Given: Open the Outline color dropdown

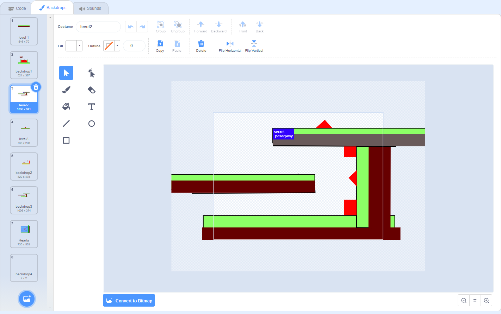Looking at the screenshot, I should pyautogui.click(x=117, y=46).
